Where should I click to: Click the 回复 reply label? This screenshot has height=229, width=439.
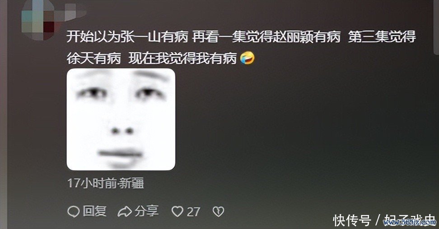pyautogui.click(x=95, y=211)
